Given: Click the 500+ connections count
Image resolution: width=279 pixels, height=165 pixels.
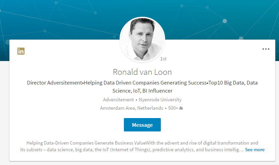Looking at the screenshot, I should pyautogui.click(x=173, y=108).
